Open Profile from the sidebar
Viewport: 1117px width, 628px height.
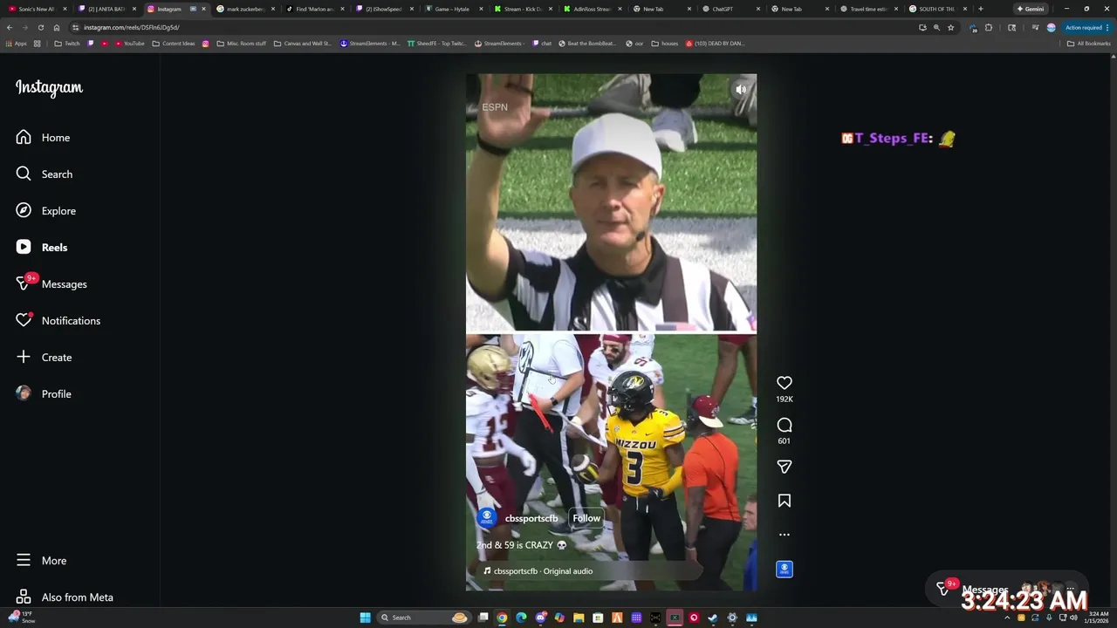44,394
